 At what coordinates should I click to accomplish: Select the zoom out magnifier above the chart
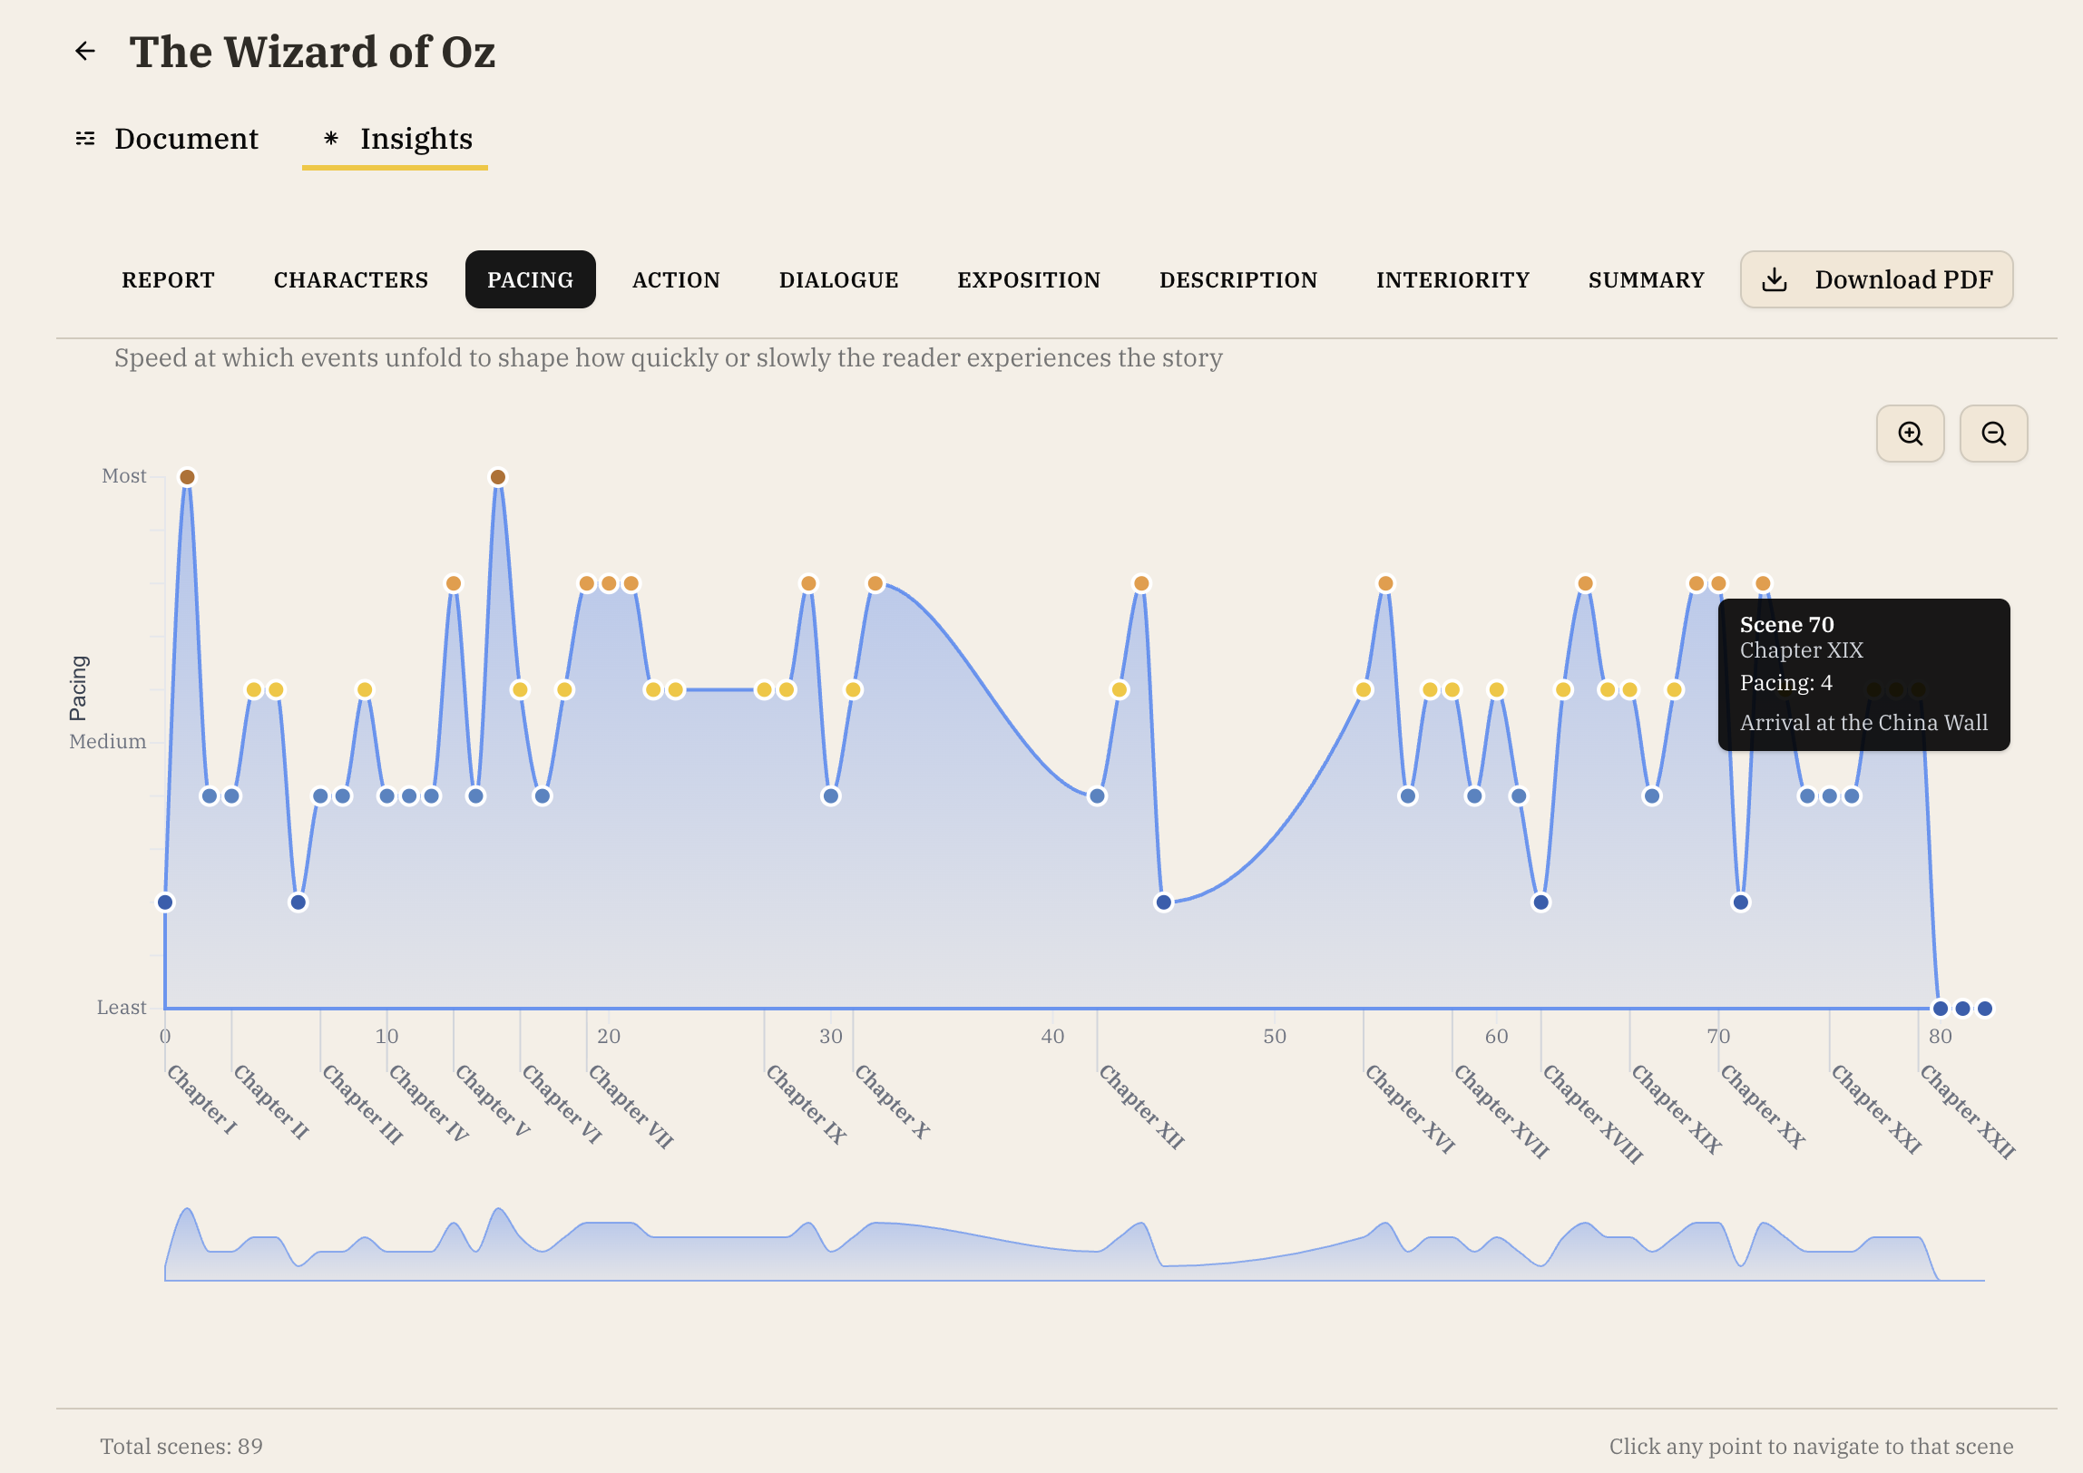pyautogui.click(x=1993, y=434)
